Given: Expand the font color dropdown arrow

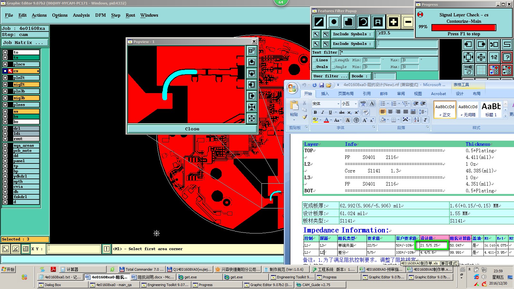Looking at the screenshot, I should coord(331,120).
